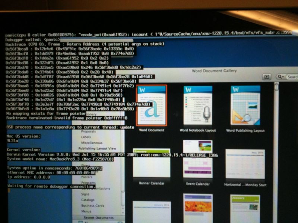Open the Word Publishing Layout template icon
Viewport: 298px width, 223px height.
pyautogui.click(x=245, y=104)
